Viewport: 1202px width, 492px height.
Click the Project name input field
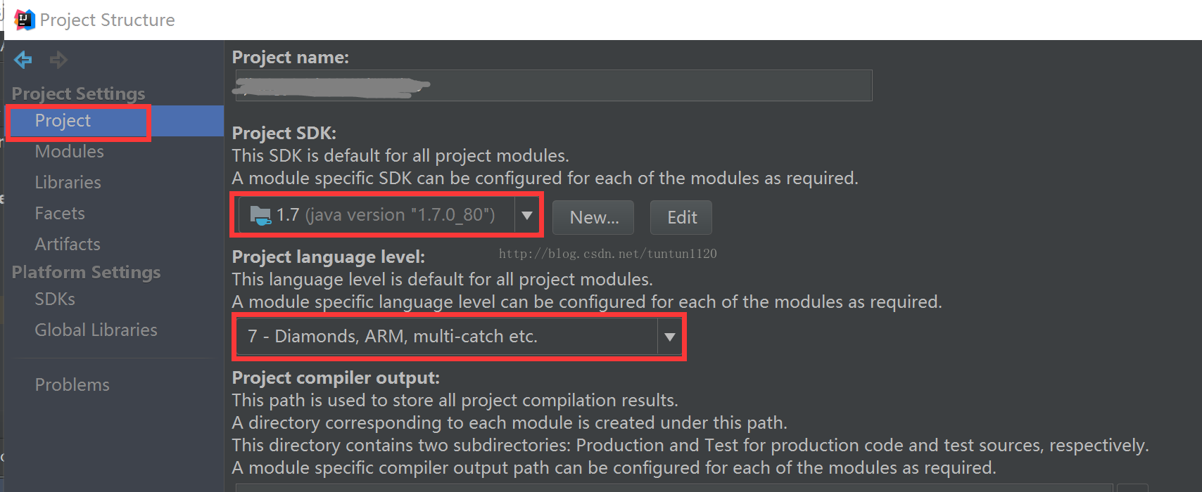pos(554,85)
